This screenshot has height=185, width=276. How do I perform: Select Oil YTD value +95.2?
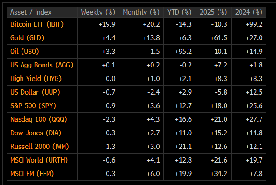[183, 52]
